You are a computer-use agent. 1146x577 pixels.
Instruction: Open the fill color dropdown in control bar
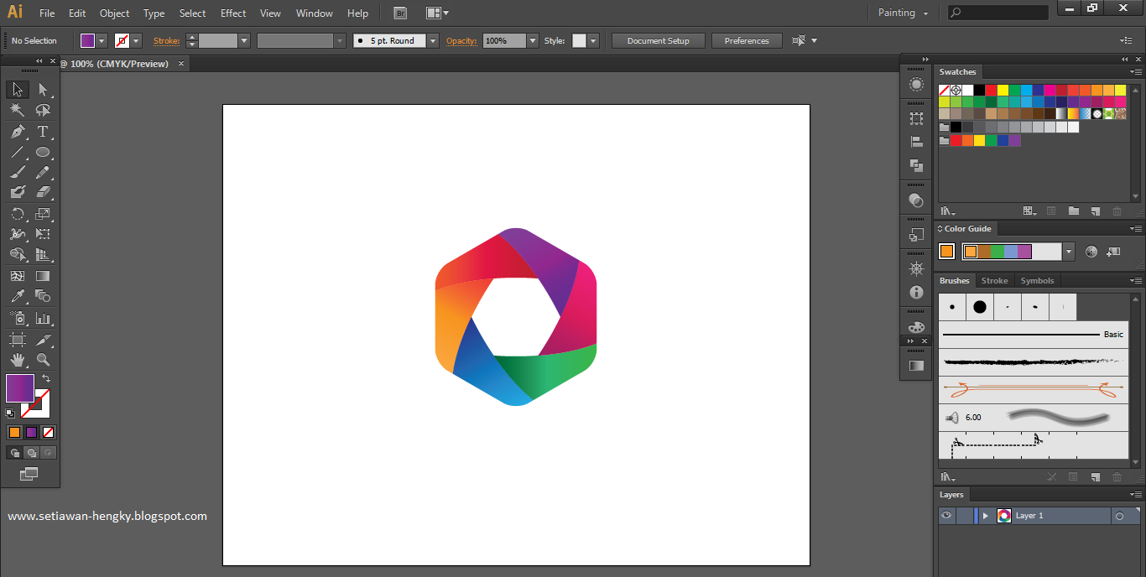click(x=102, y=40)
